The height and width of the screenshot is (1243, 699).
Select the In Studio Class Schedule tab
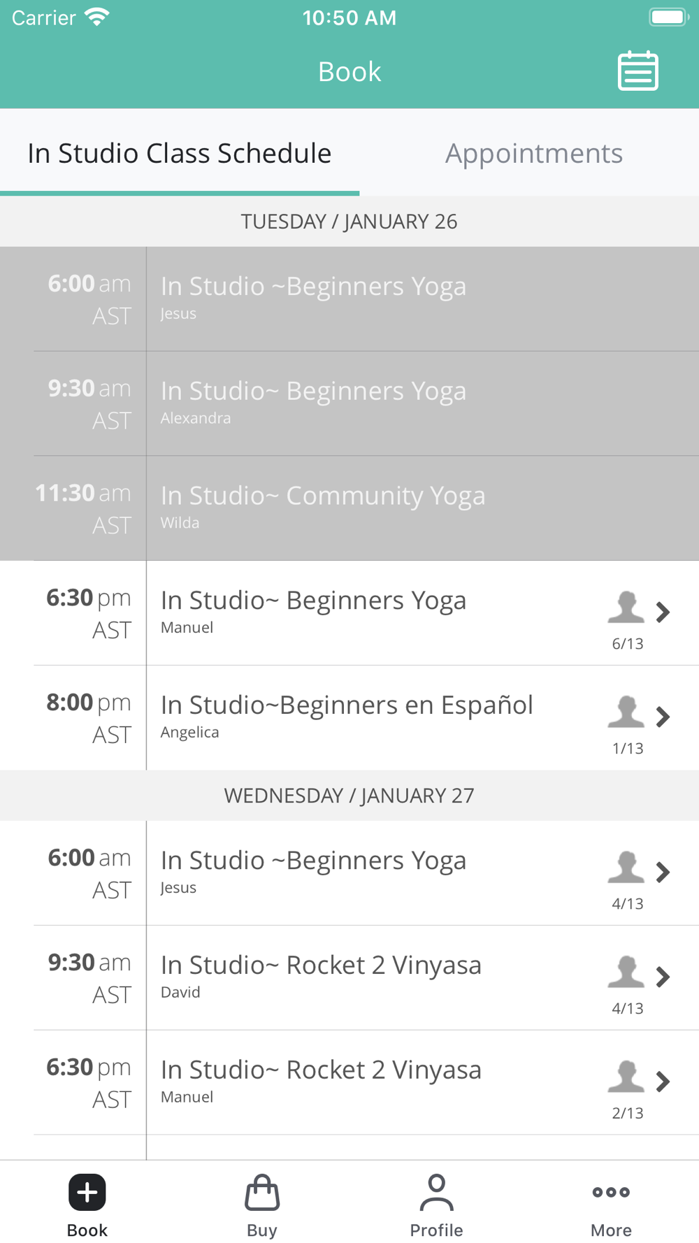180,153
